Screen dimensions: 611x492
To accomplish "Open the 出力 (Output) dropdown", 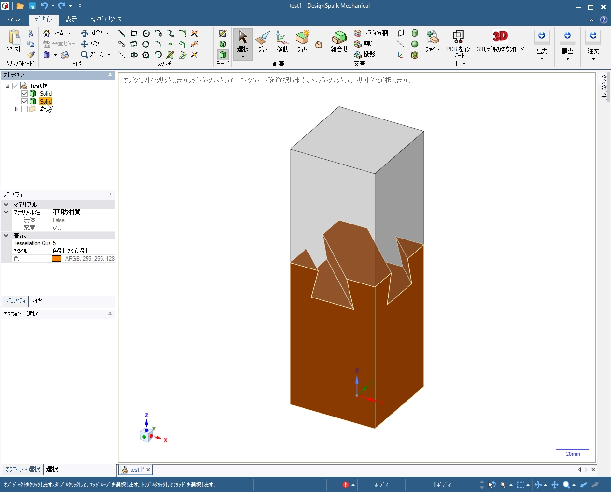I will pos(542,46).
